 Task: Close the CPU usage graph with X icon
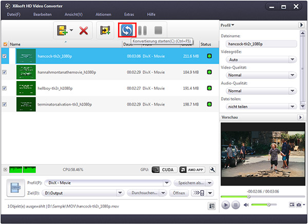[x=5, y=170]
